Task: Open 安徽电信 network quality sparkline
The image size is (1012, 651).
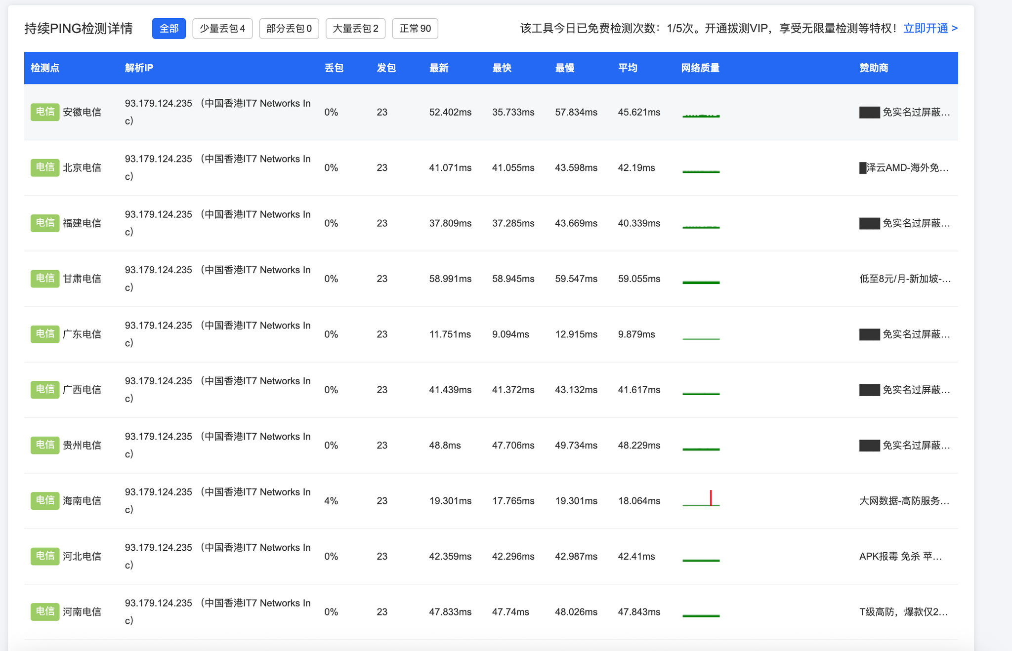Action: pyautogui.click(x=701, y=115)
